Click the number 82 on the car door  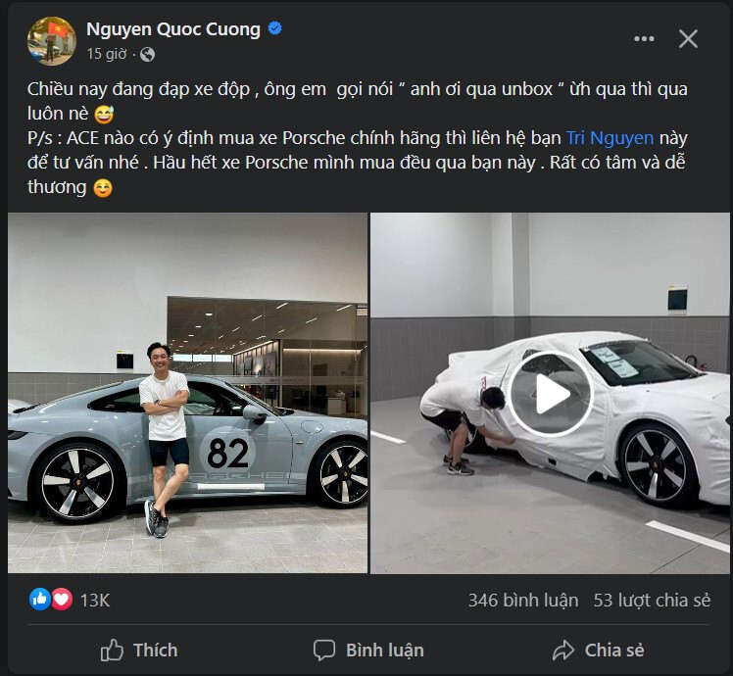pyautogui.click(x=227, y=453)
